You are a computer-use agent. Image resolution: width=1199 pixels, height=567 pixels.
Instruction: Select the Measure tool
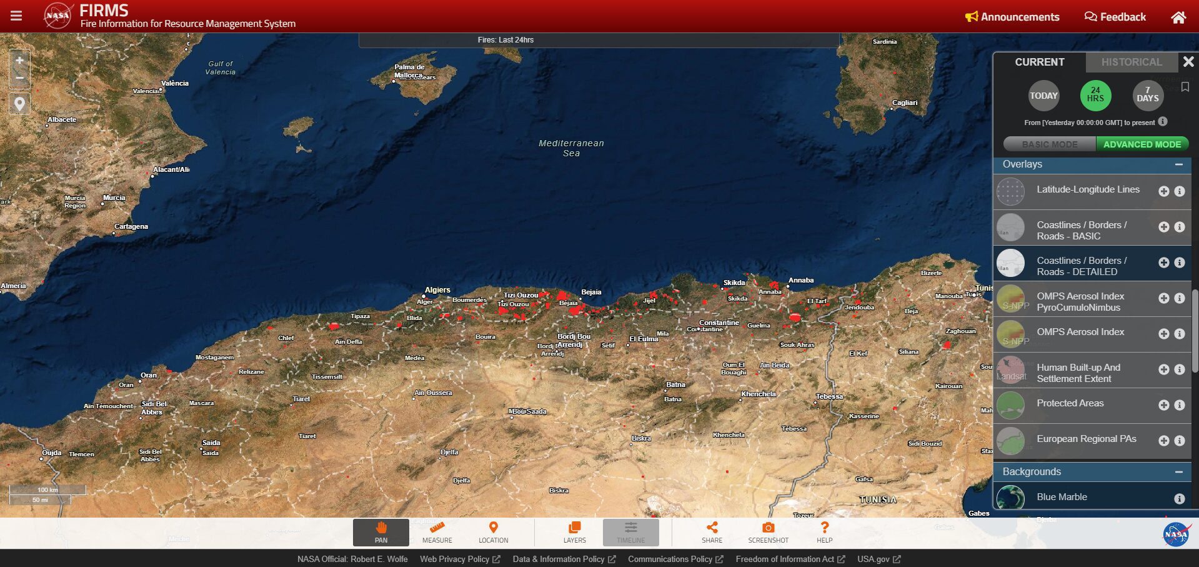coord(437,532)
